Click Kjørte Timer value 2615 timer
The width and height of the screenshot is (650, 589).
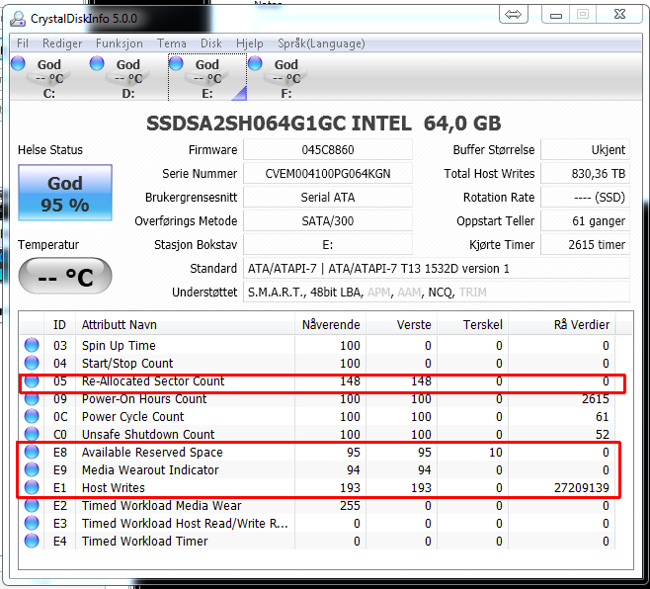(x=585, y=244)
